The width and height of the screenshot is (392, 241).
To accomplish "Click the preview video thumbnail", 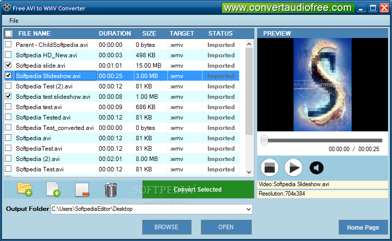I will pos(322,85).
